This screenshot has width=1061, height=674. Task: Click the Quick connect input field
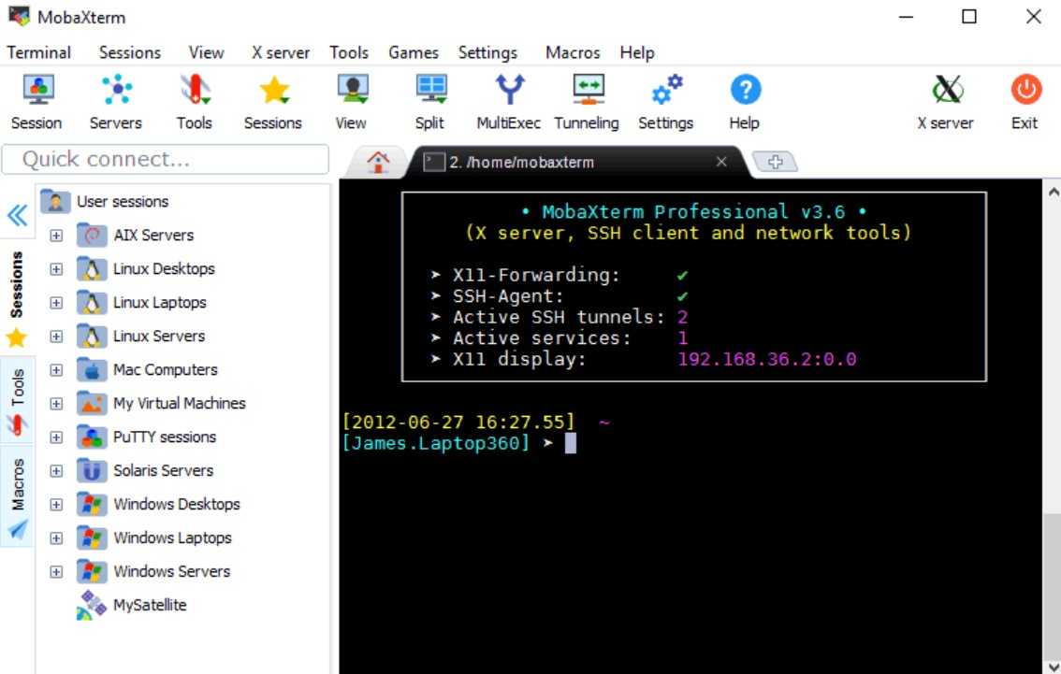pos(166,160)
